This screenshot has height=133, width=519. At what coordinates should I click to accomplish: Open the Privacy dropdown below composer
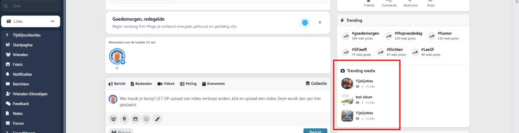[x=121, y=131]
